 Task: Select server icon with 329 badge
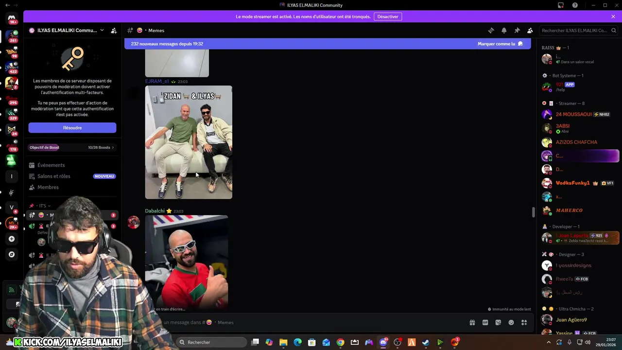[12, 114]
